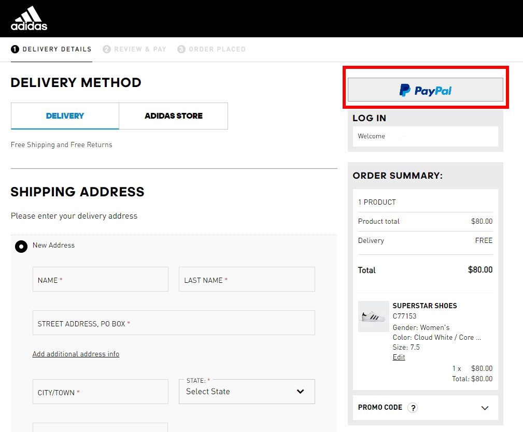523x432 pixels.
Task: Click the PROMO CODE label
Action: (x=380, y=407)
